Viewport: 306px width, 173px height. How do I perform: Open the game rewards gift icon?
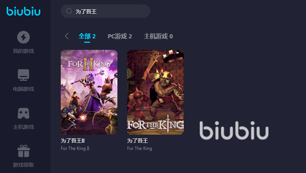(x=23, y=151)
